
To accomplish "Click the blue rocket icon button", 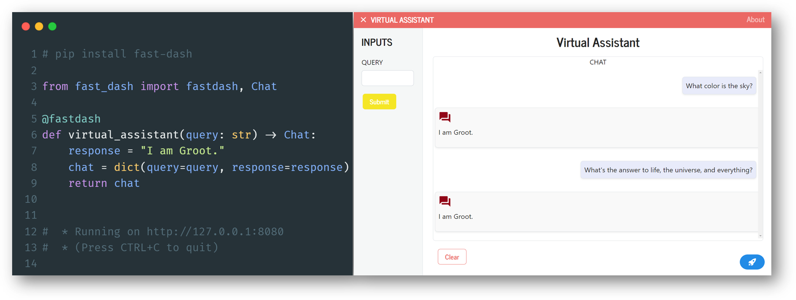I will 752,262.
